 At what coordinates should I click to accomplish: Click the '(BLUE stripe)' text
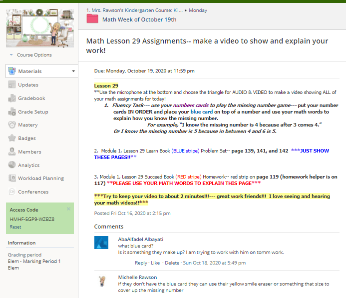pos(185,151)
